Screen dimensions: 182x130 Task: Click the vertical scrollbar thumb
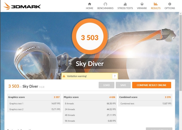pos(180,53)
